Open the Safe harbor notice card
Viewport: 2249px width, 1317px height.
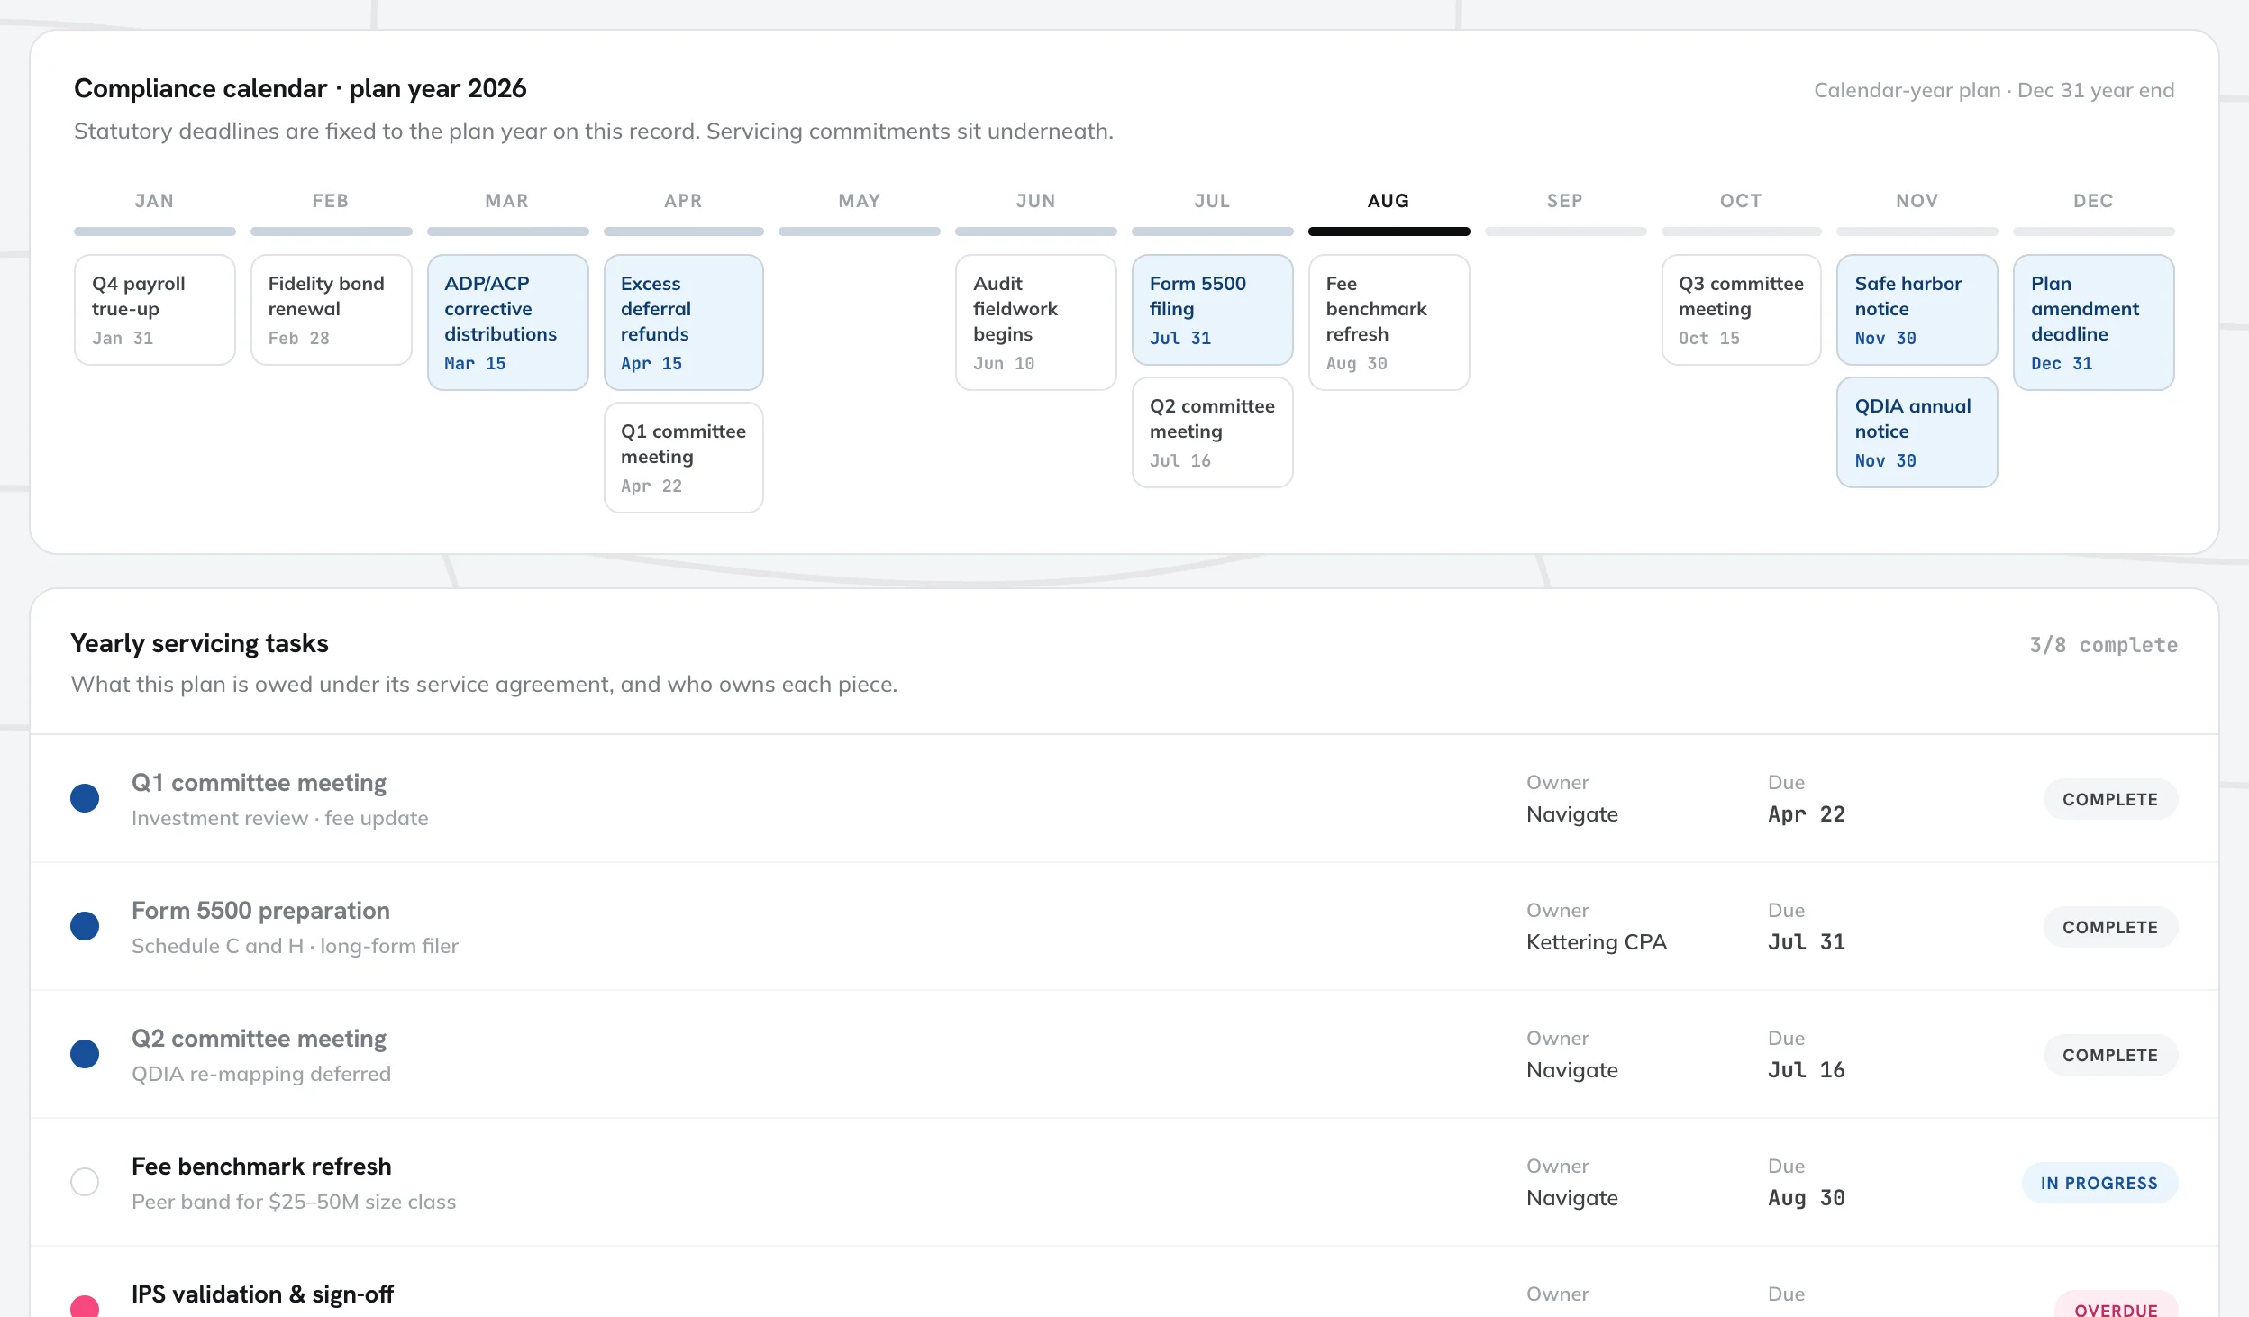[x=1917, y=310]
